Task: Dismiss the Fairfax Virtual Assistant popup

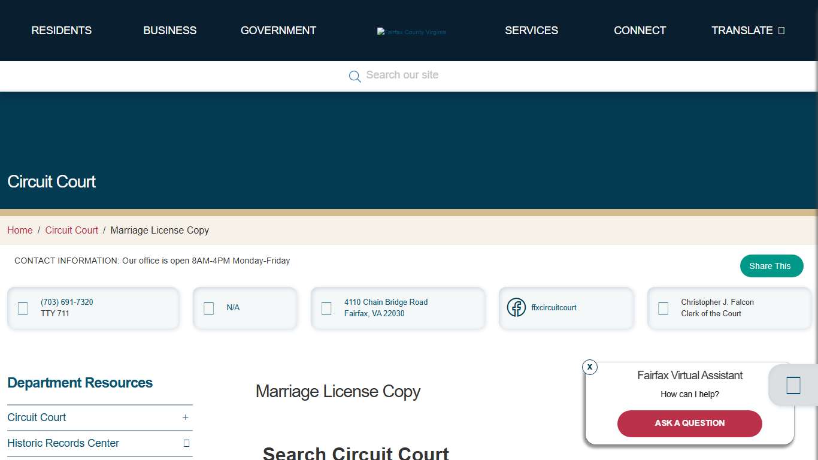Action: pos(590,367)
